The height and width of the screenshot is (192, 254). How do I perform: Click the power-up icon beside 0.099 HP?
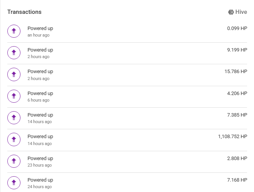point(14,31)
